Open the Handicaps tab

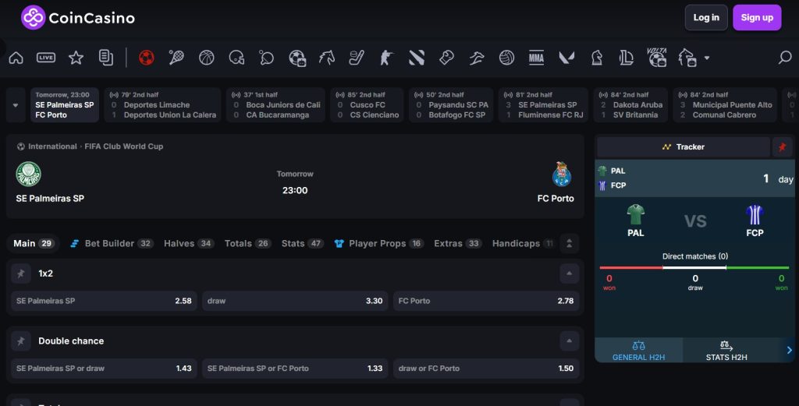523,244
